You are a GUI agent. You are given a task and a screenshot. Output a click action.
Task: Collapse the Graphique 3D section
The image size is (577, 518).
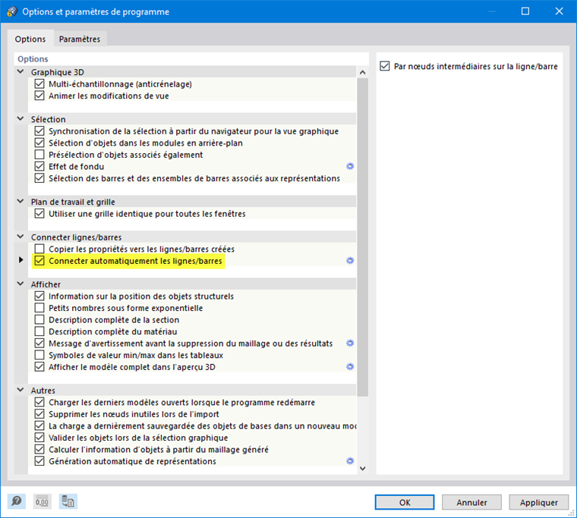(20, 72)
